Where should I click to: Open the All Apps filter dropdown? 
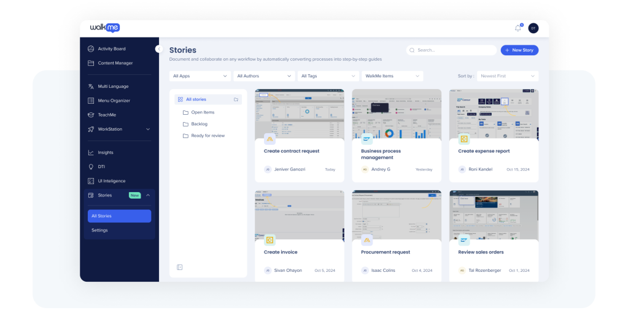(200, 76)
